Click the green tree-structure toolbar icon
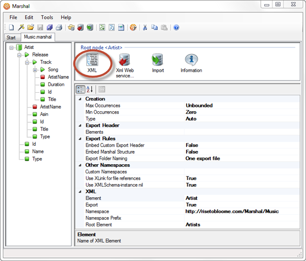The image size is (306, 261). pyautogui.click(x=102, y=28)
